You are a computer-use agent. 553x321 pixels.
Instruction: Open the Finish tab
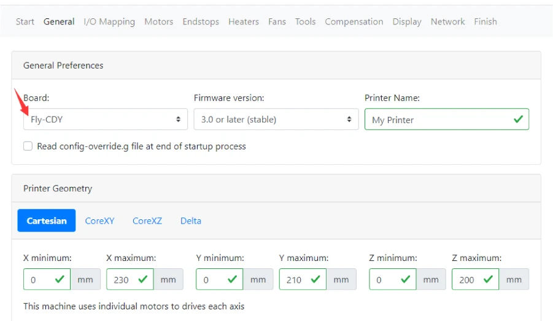click(x=485, y=21)
